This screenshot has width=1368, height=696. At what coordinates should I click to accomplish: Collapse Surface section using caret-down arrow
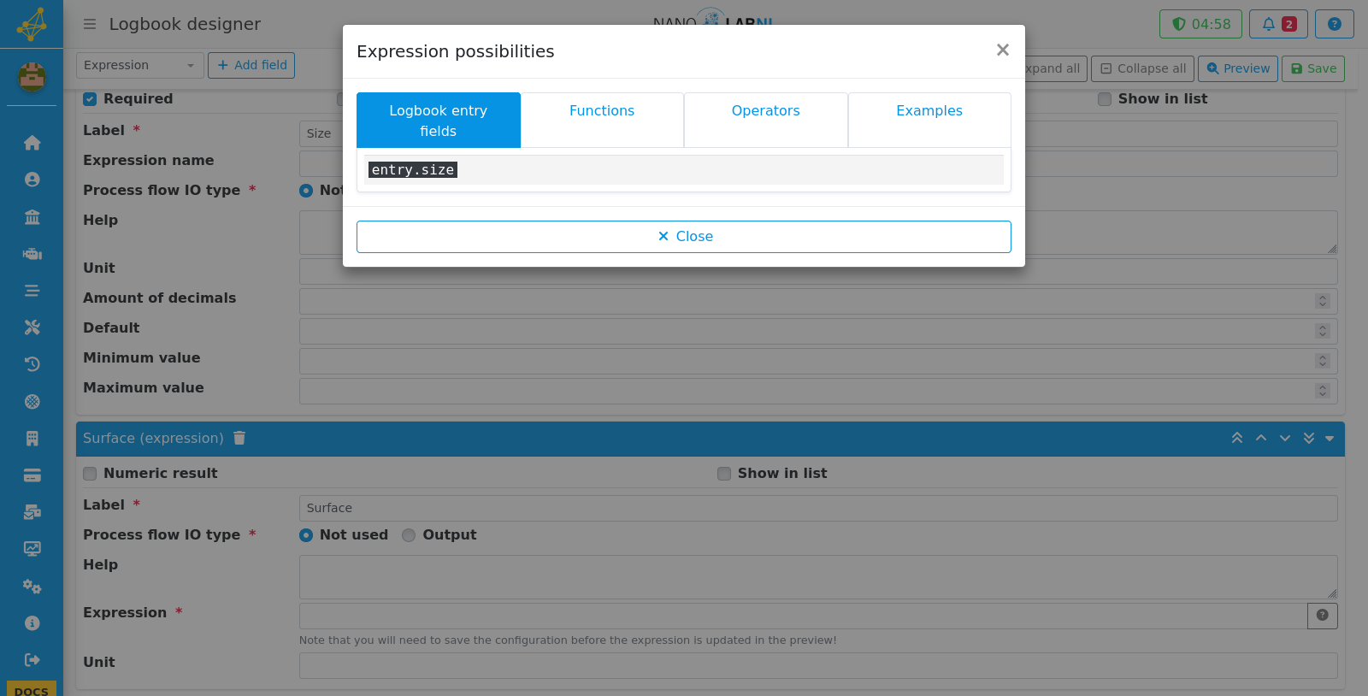(1330, 438)
